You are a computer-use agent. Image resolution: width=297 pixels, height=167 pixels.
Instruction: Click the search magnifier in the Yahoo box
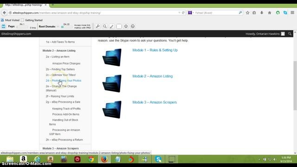pos(240,13)
